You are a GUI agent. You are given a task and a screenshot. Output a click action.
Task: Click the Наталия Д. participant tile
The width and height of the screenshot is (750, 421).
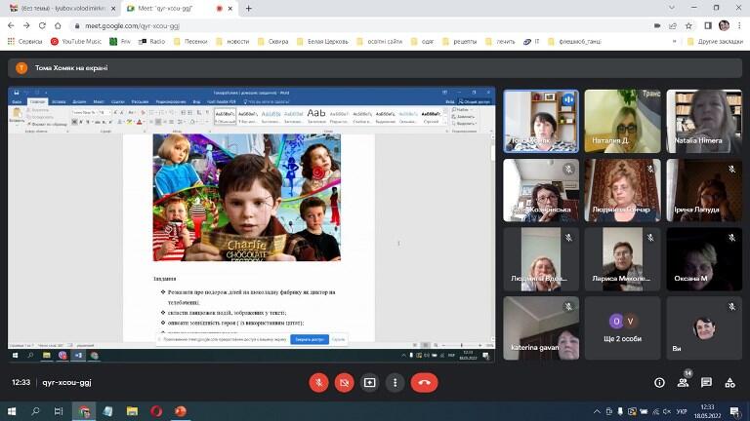pyautogui.click(x=622, y=121)
